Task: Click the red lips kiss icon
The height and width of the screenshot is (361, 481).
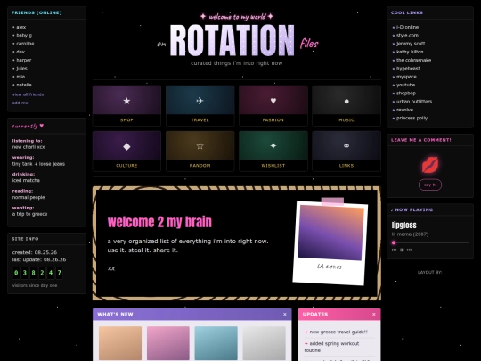Action: 430,165
